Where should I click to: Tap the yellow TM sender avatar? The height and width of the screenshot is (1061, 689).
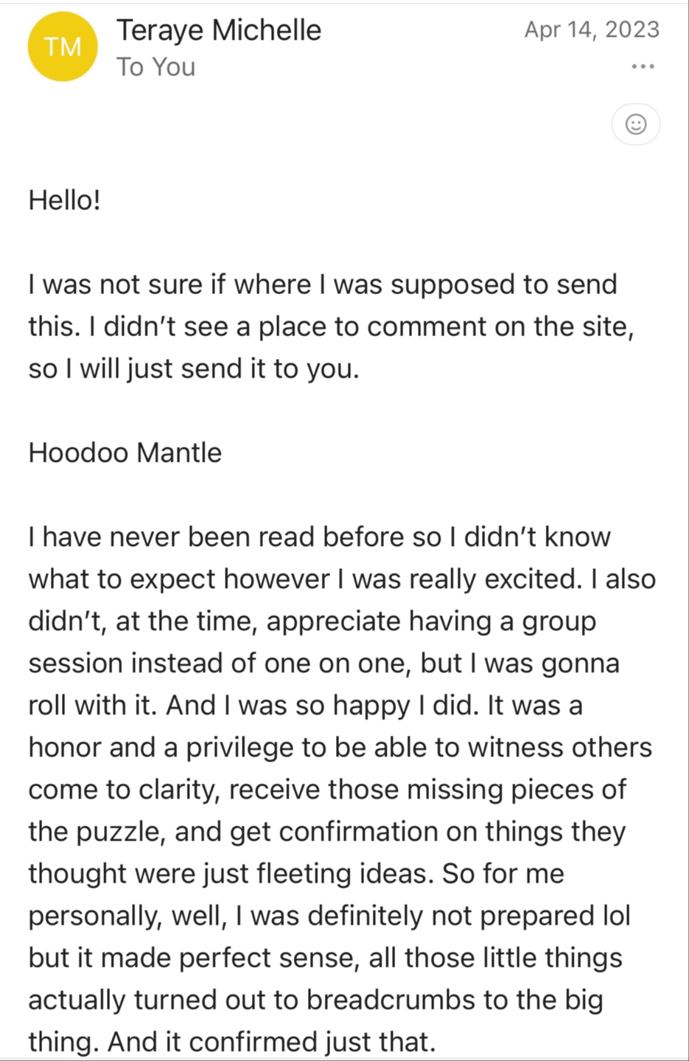(63, 46)
